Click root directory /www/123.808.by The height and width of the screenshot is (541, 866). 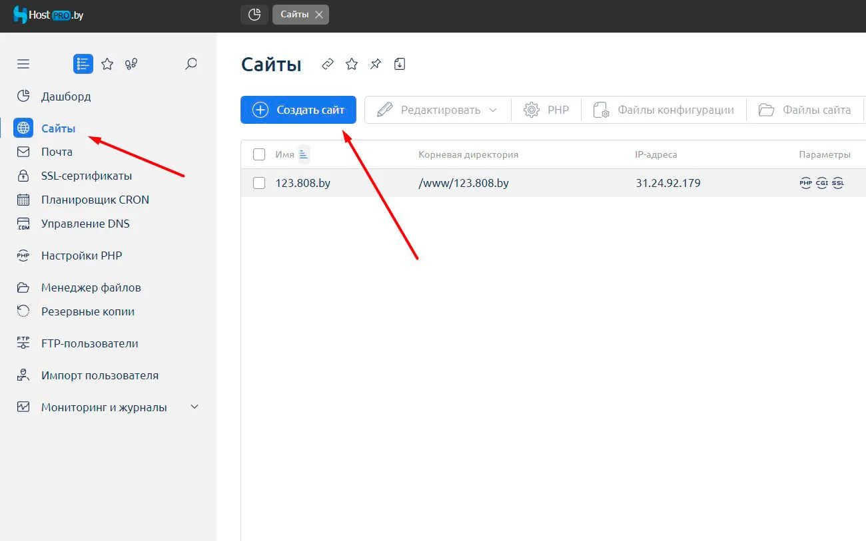pyautogui.click(x=464, y=183)
